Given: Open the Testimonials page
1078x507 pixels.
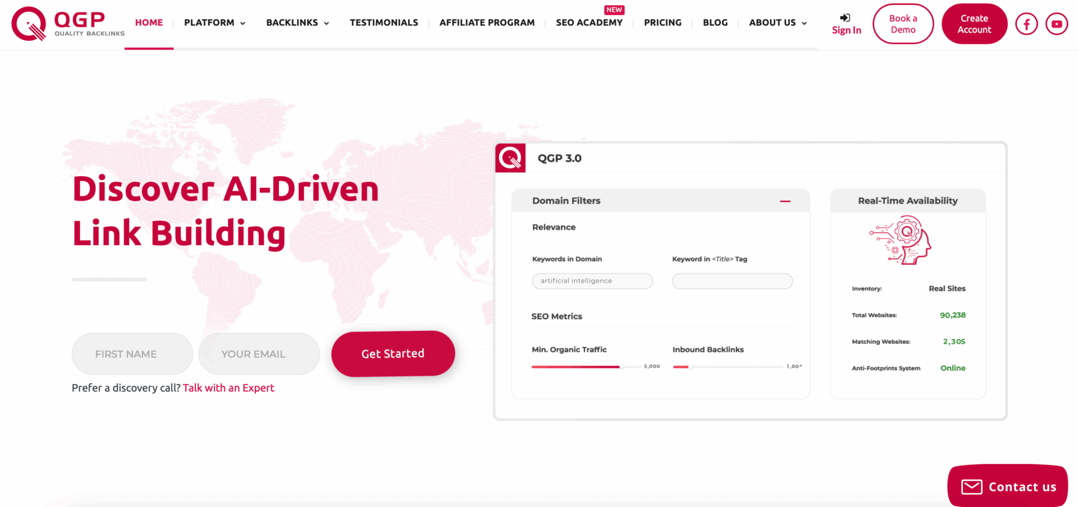Looking at the screenshot, I should tap(384, 23).
